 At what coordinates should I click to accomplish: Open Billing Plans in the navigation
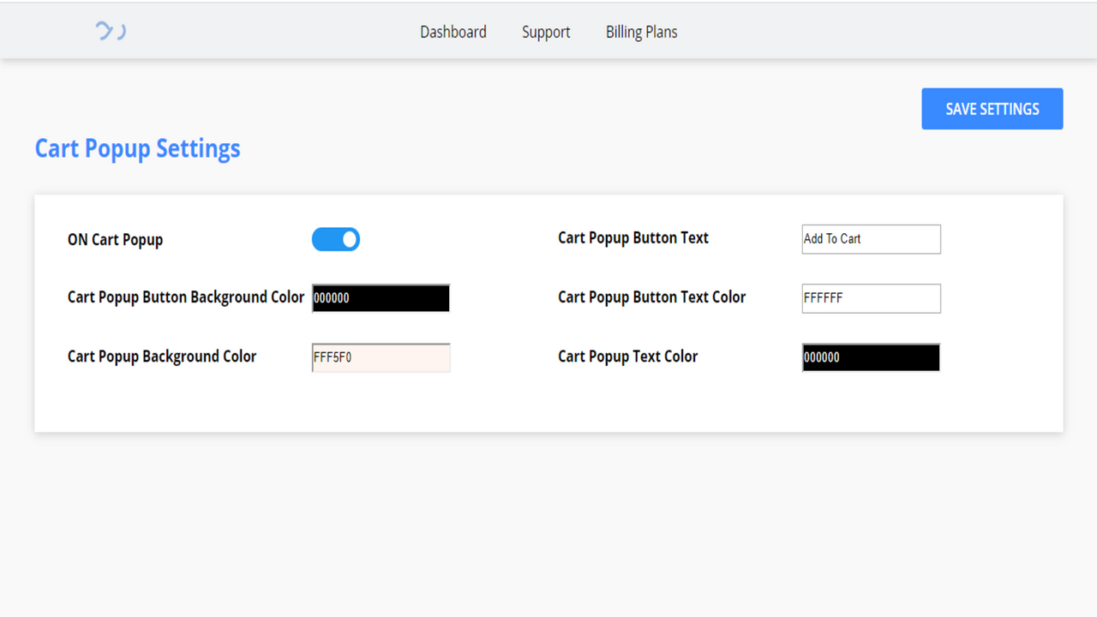pyautogui.click(x=642, y=32)
